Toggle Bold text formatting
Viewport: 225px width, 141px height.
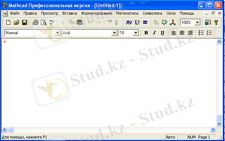click(146, 33)
